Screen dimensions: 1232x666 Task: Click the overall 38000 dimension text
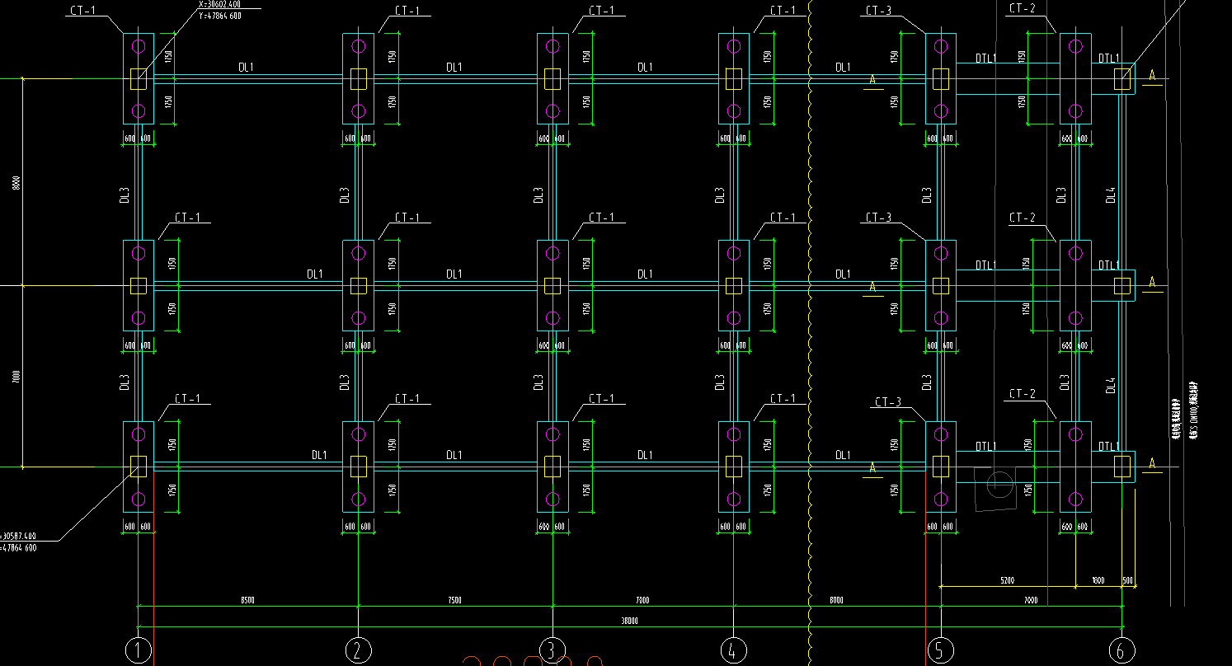click(630, 621)
